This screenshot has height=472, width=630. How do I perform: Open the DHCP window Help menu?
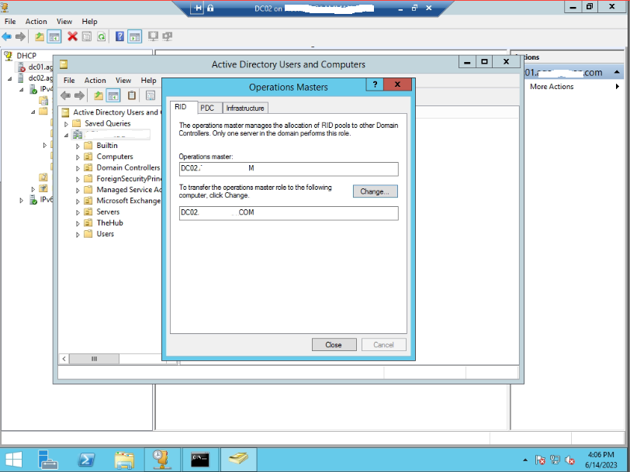click(x=89, y=22)
